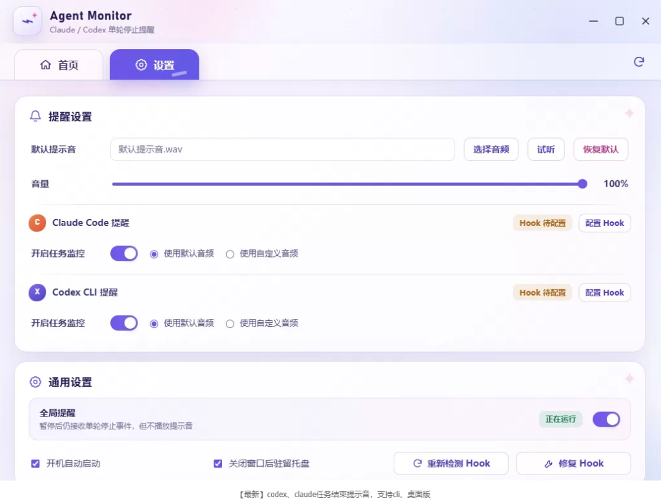Image resolution: width=661 pixels, height=501 pixels.
Task: Select 使用自定义音频 for Codex CLI
Action: (230, 323)
